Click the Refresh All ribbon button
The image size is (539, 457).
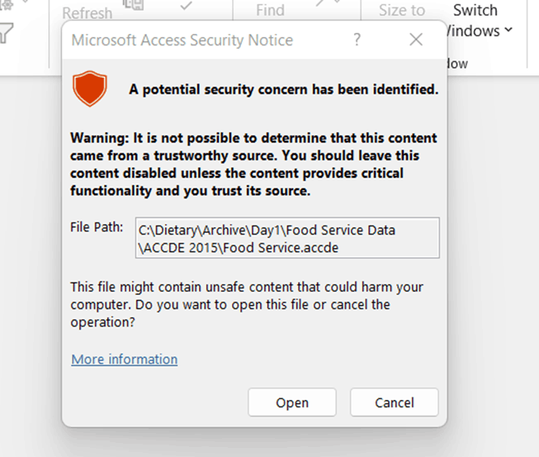pyautogui.click(x=87, y=12)
